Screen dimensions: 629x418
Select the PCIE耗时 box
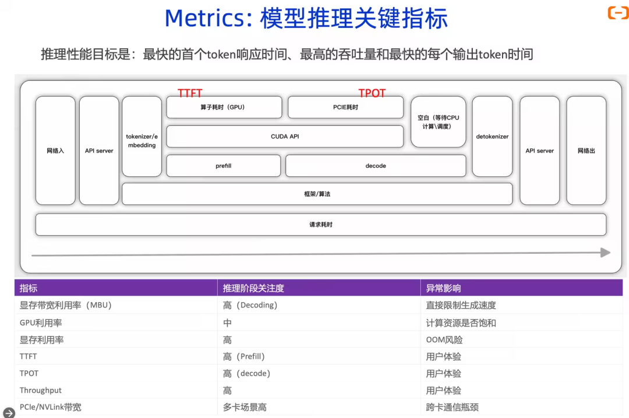point(345,108)
